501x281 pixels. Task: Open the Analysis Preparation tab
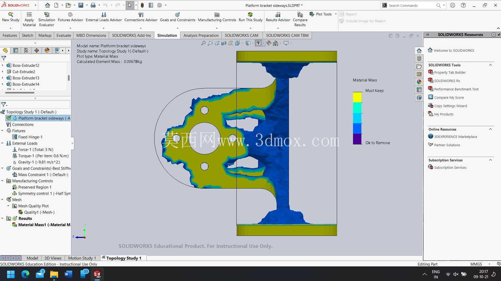coord(201,35)
